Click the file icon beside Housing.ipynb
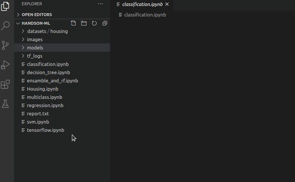The height and width of the screenshot is (182, 295). coord(23,89)
